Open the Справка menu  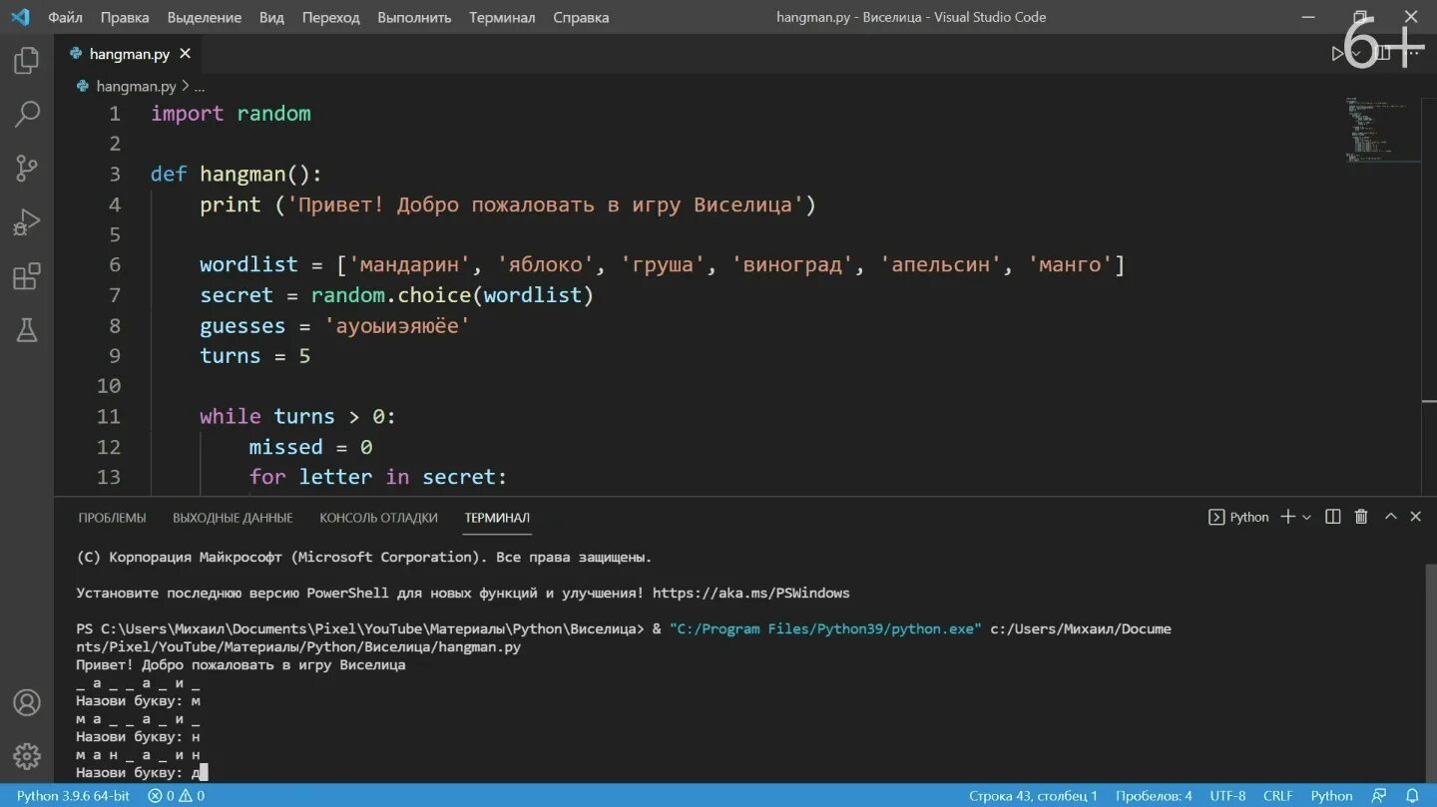[581, 17]
